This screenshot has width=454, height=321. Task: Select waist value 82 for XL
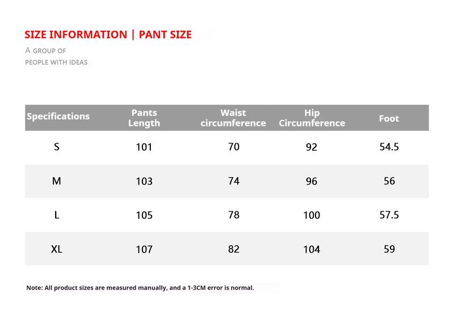(233, 249)
